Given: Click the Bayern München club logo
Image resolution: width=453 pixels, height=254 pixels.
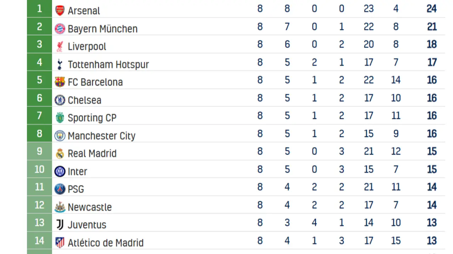Looking at the screenshot, I should pyautogui.click(x=60, y=29).
